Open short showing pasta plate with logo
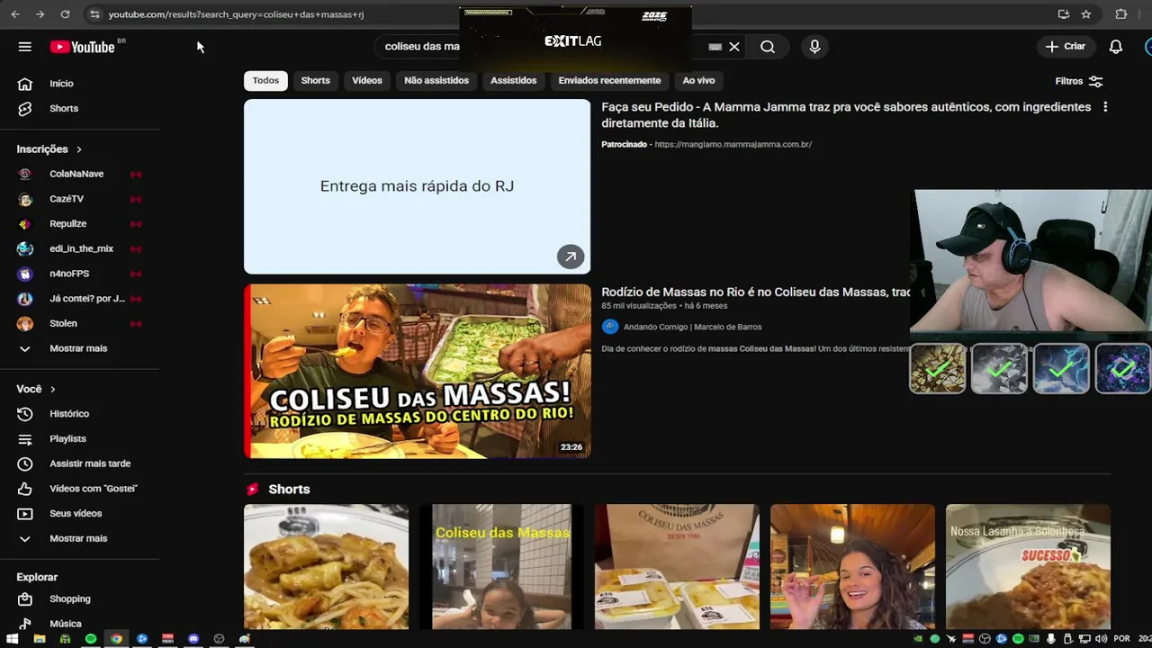The image size is (1152, 648). pyautogui.click(x=326, y=567)
